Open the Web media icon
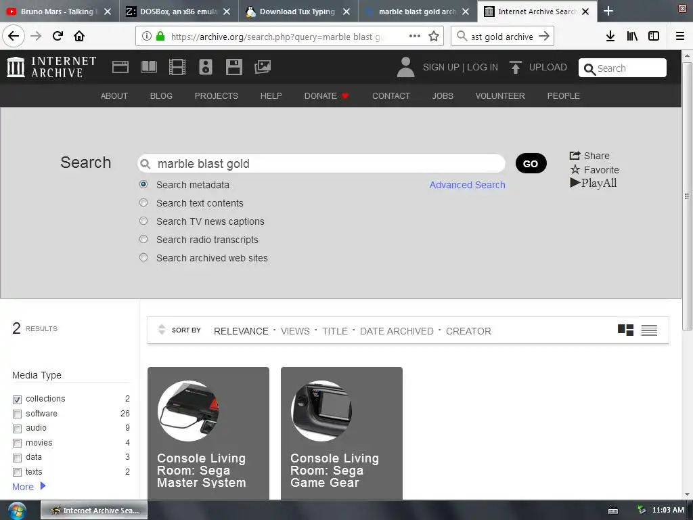Image resolution: width=693 pixels, height=520 pixels. point(120,67)
